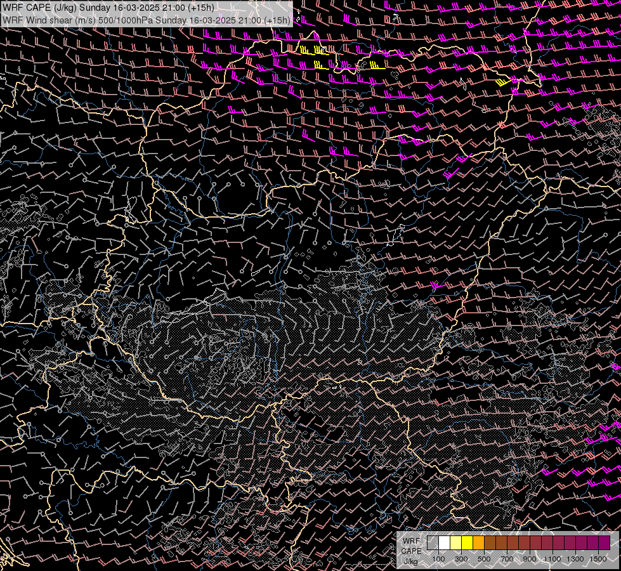Click the legend swatch just after 700

tap(513, 543)
